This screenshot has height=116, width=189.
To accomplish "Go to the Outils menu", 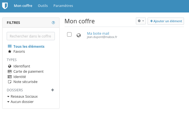I will [43, 6].
